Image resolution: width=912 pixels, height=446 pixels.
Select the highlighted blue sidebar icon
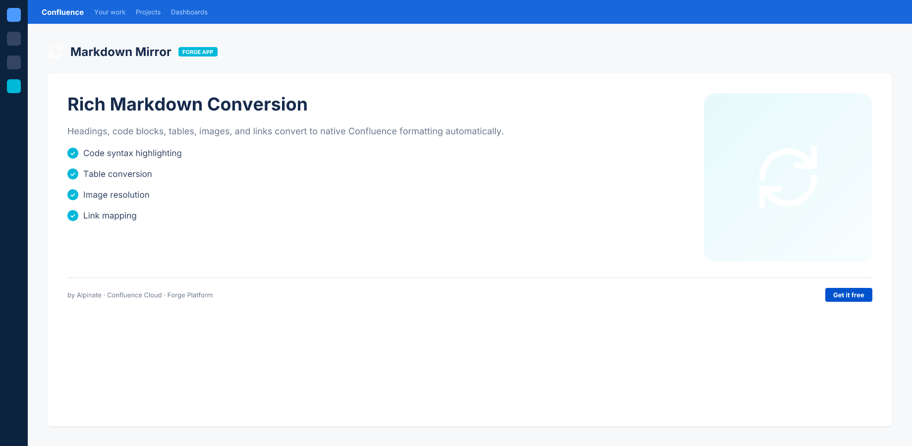point(14,86)
